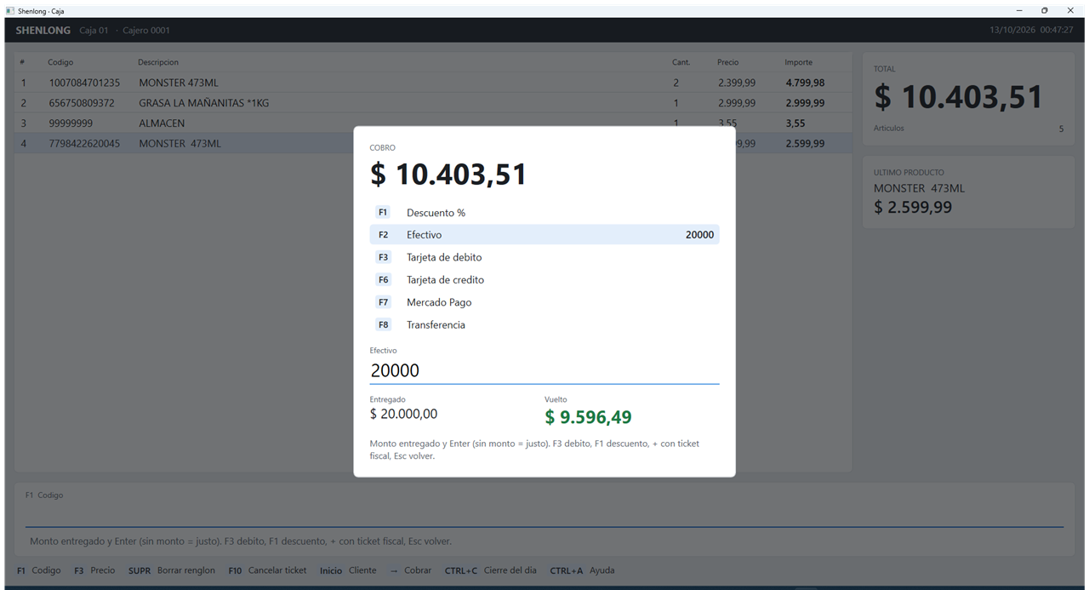
Task: Click the SHENLONG brand name in header
Action: pyautogui.click(x=43, y=30)
